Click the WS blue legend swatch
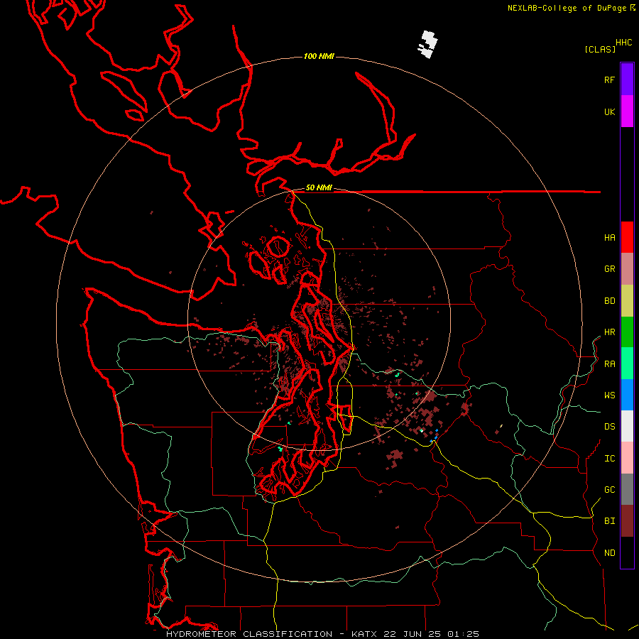 (x=627, y=395)
